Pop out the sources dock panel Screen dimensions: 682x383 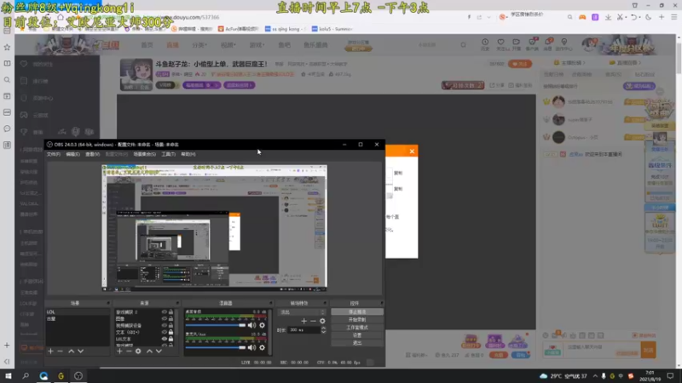tap(177, 303)
